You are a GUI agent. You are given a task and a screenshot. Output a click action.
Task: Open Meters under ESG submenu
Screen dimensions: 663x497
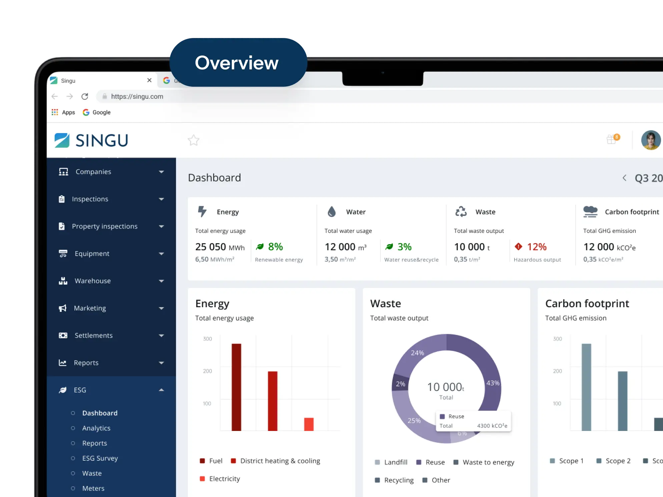click(93, 488)
